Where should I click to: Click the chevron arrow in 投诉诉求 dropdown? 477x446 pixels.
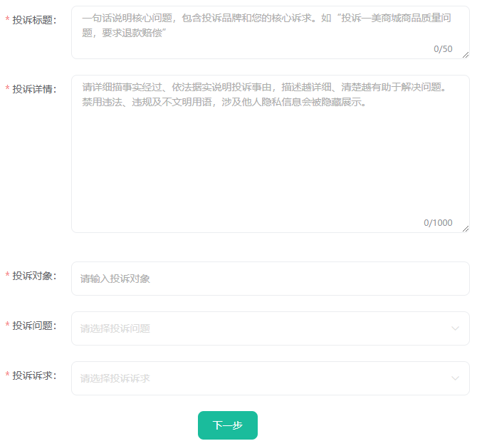455,378
